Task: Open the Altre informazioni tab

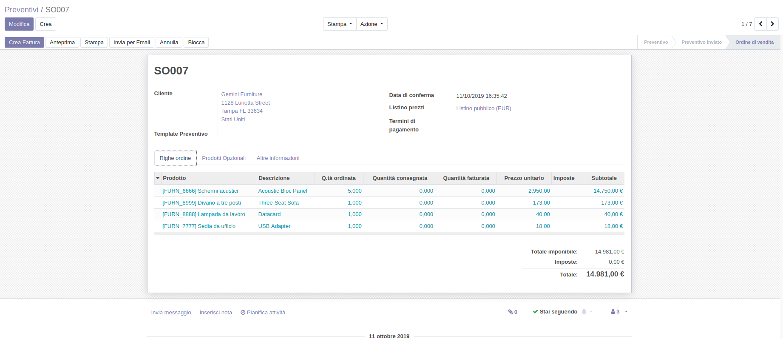Action: tap(278, 158)
